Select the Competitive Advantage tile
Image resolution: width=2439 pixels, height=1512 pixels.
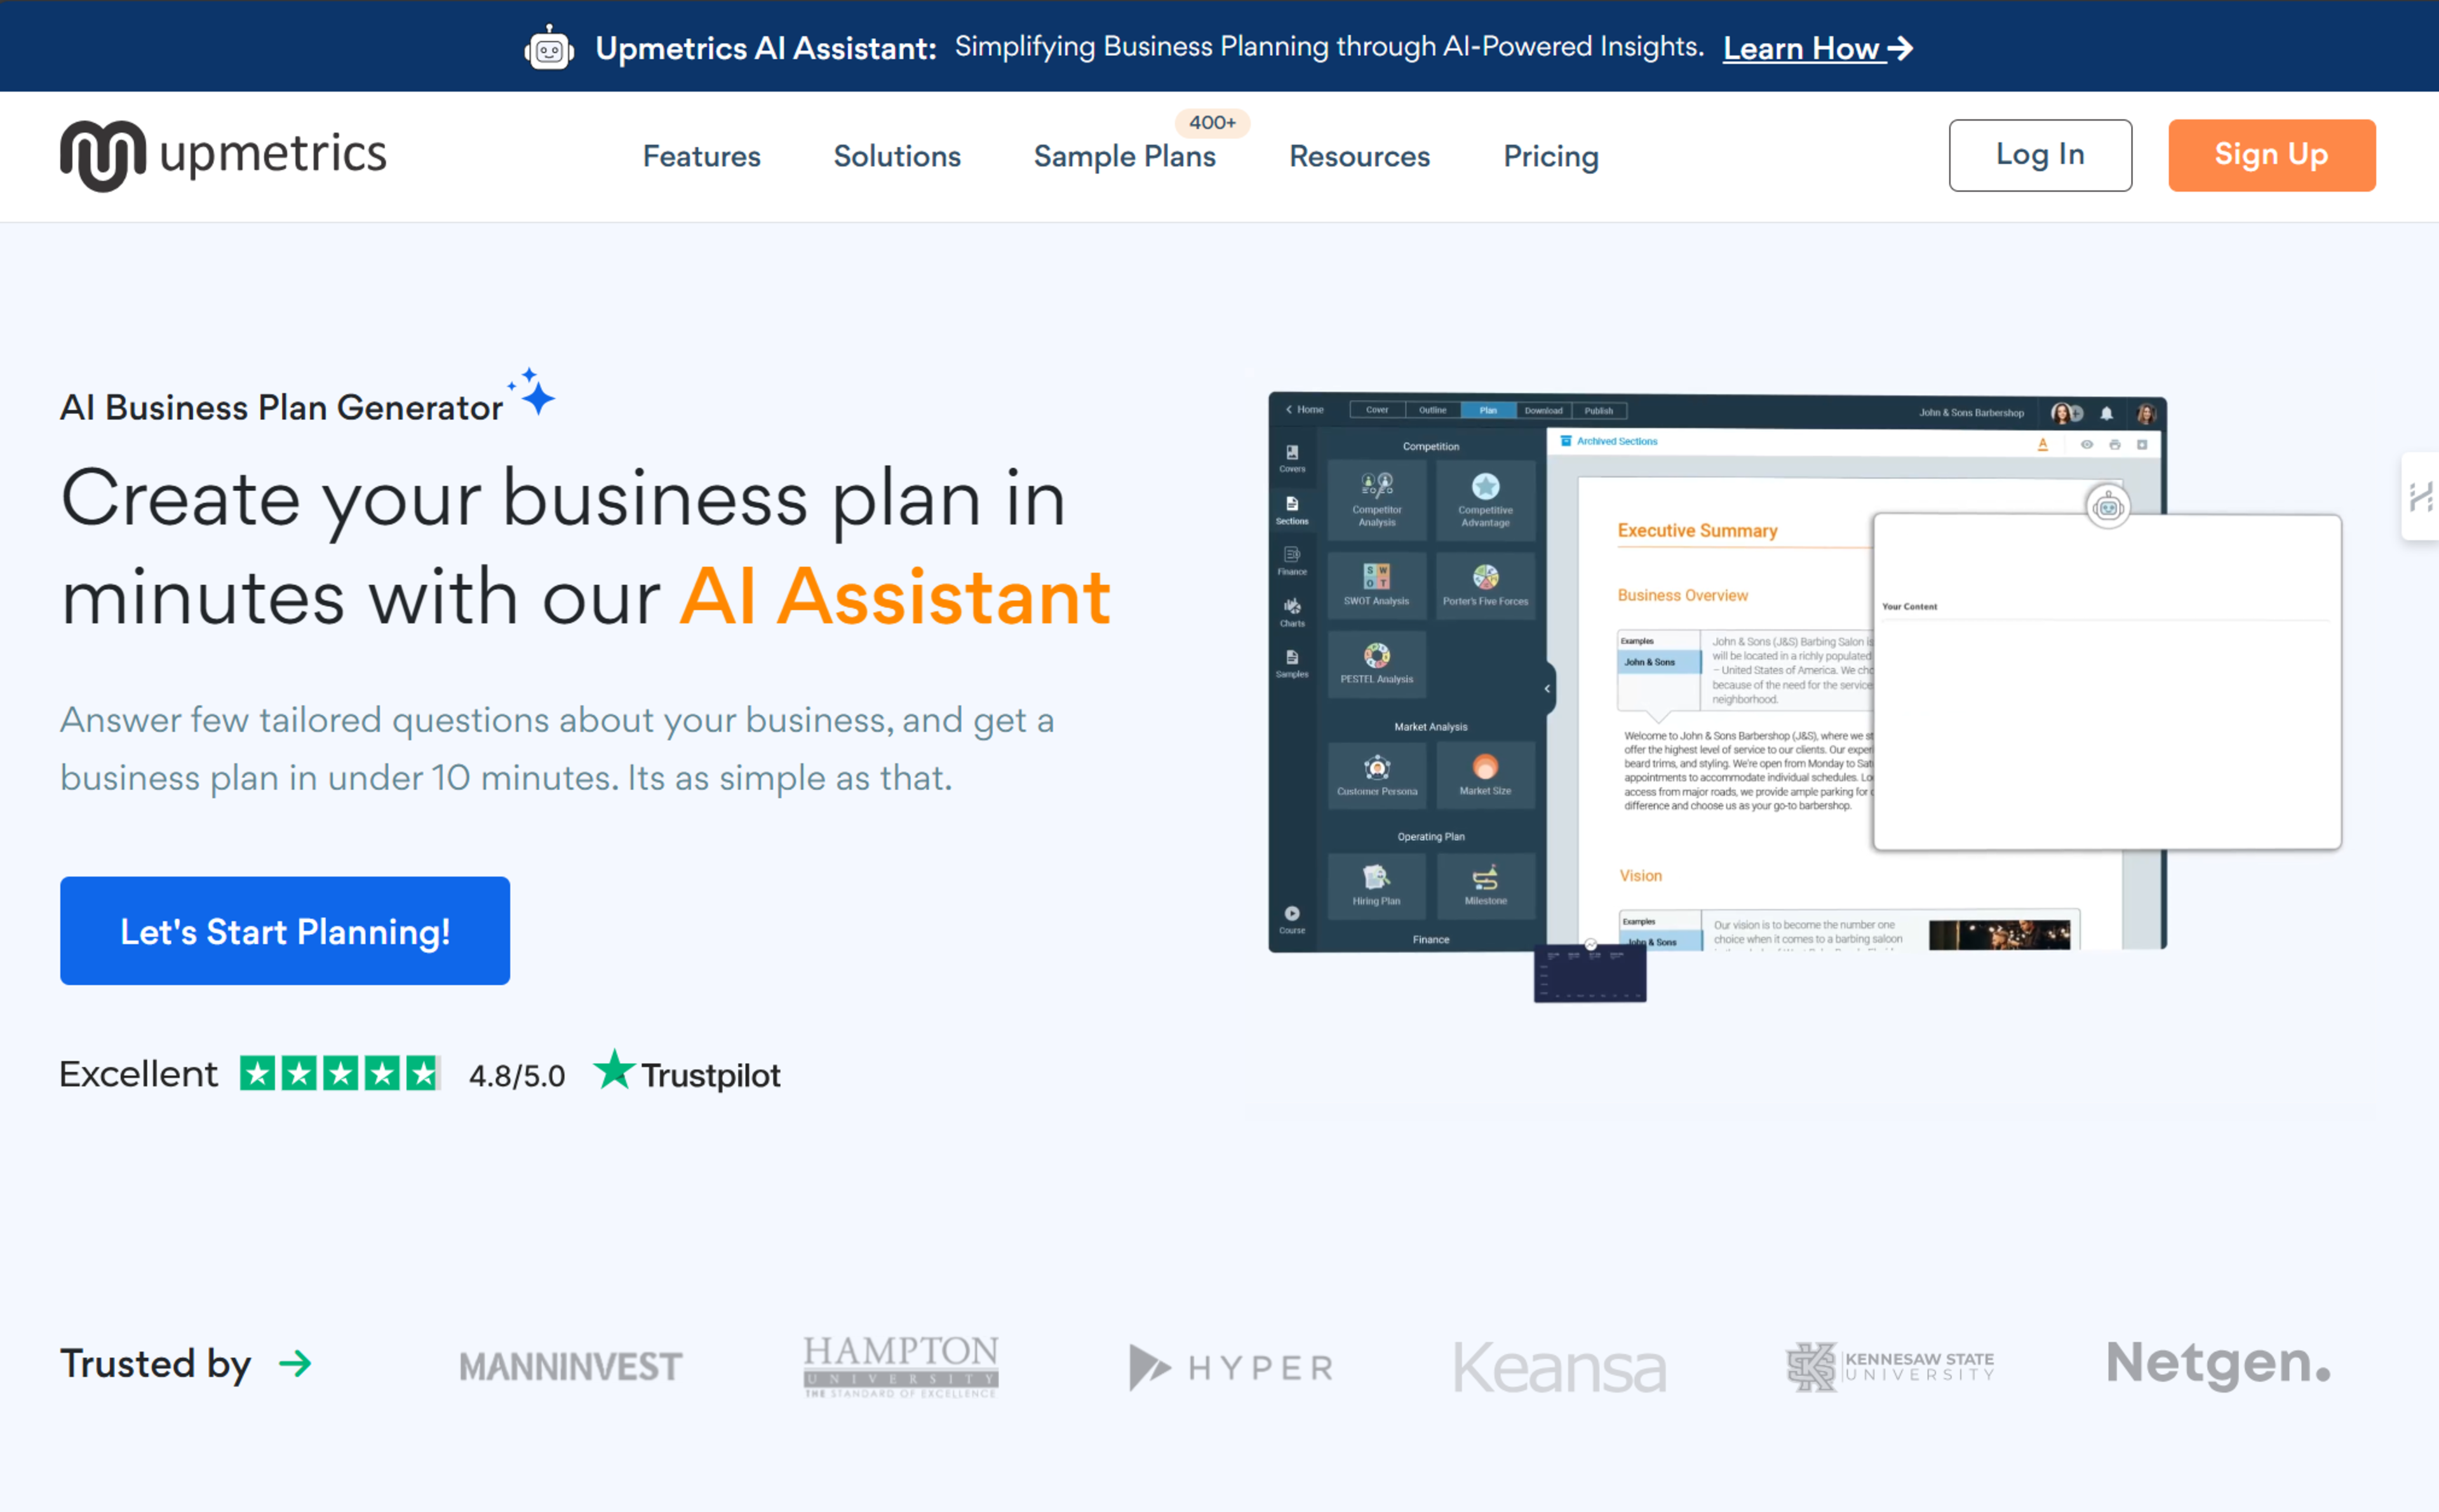[1485, 500]
